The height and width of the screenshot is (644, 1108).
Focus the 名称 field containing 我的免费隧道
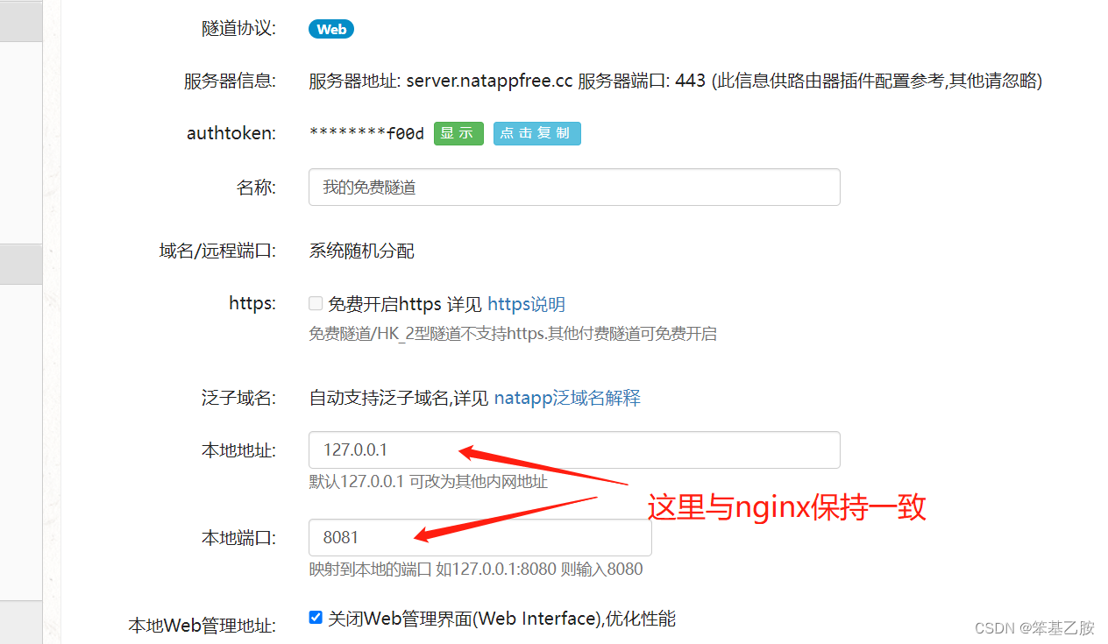pos(574,188)
